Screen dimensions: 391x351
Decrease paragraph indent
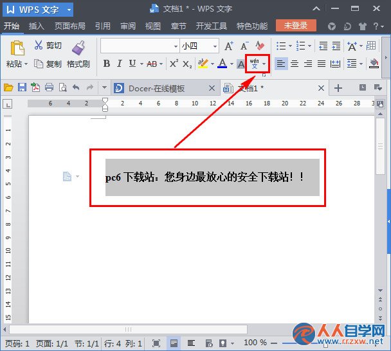323,46
